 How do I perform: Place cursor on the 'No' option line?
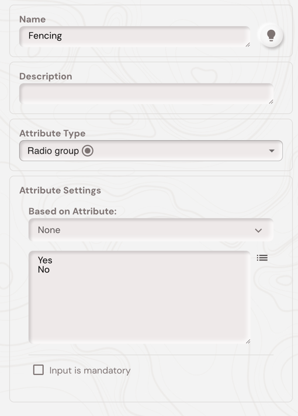[x=44, y=269]
